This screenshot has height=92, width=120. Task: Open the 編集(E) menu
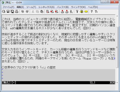pyautogui.click(x=20, y=7)
